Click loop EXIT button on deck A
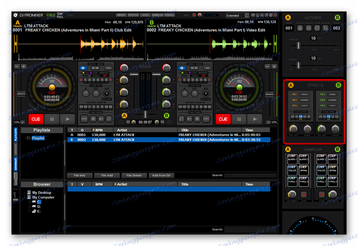Image resolution: width=358 pixels, height=246 pixels. click(107, 93)
